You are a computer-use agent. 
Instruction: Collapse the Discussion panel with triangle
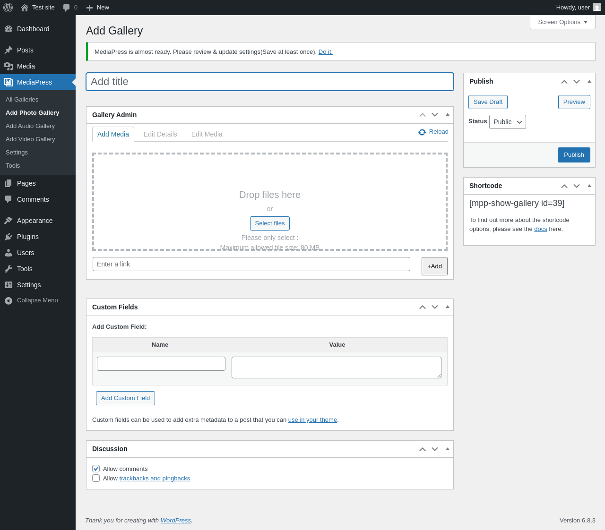tap(448, 449)
